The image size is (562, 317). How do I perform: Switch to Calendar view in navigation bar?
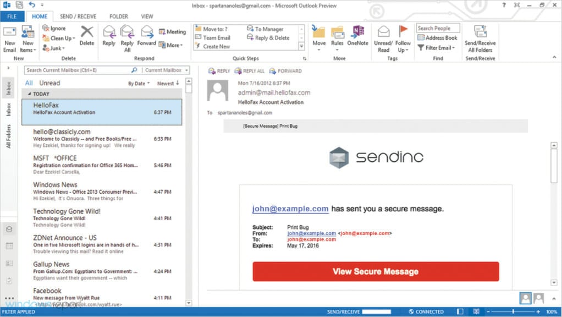pos(9,246)
